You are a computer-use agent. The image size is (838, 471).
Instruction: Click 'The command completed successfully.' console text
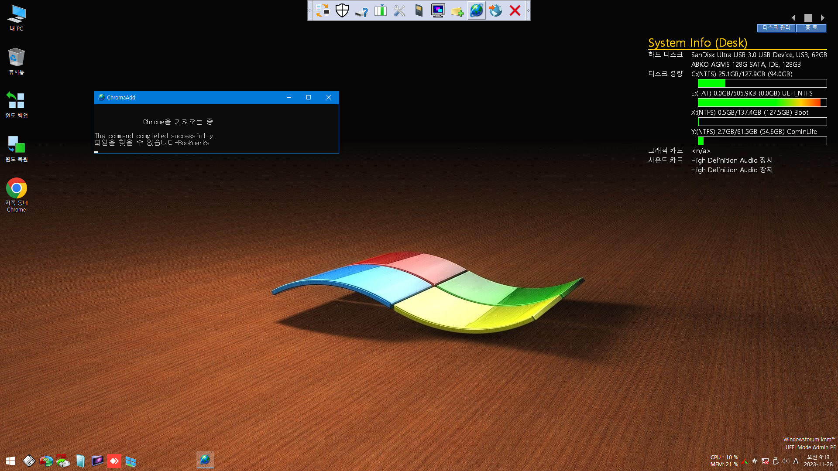155,136
